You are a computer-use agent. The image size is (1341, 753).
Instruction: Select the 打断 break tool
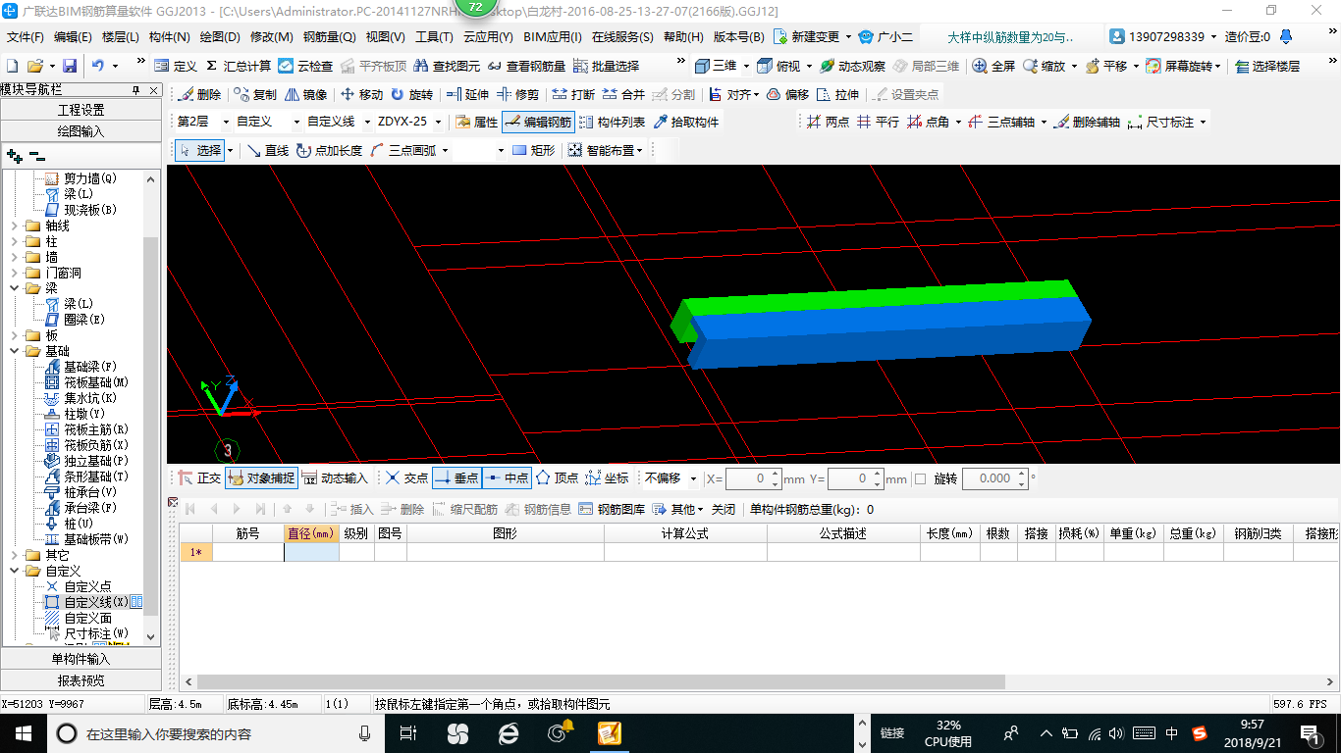pyautogui.click(x=573, y=95)
